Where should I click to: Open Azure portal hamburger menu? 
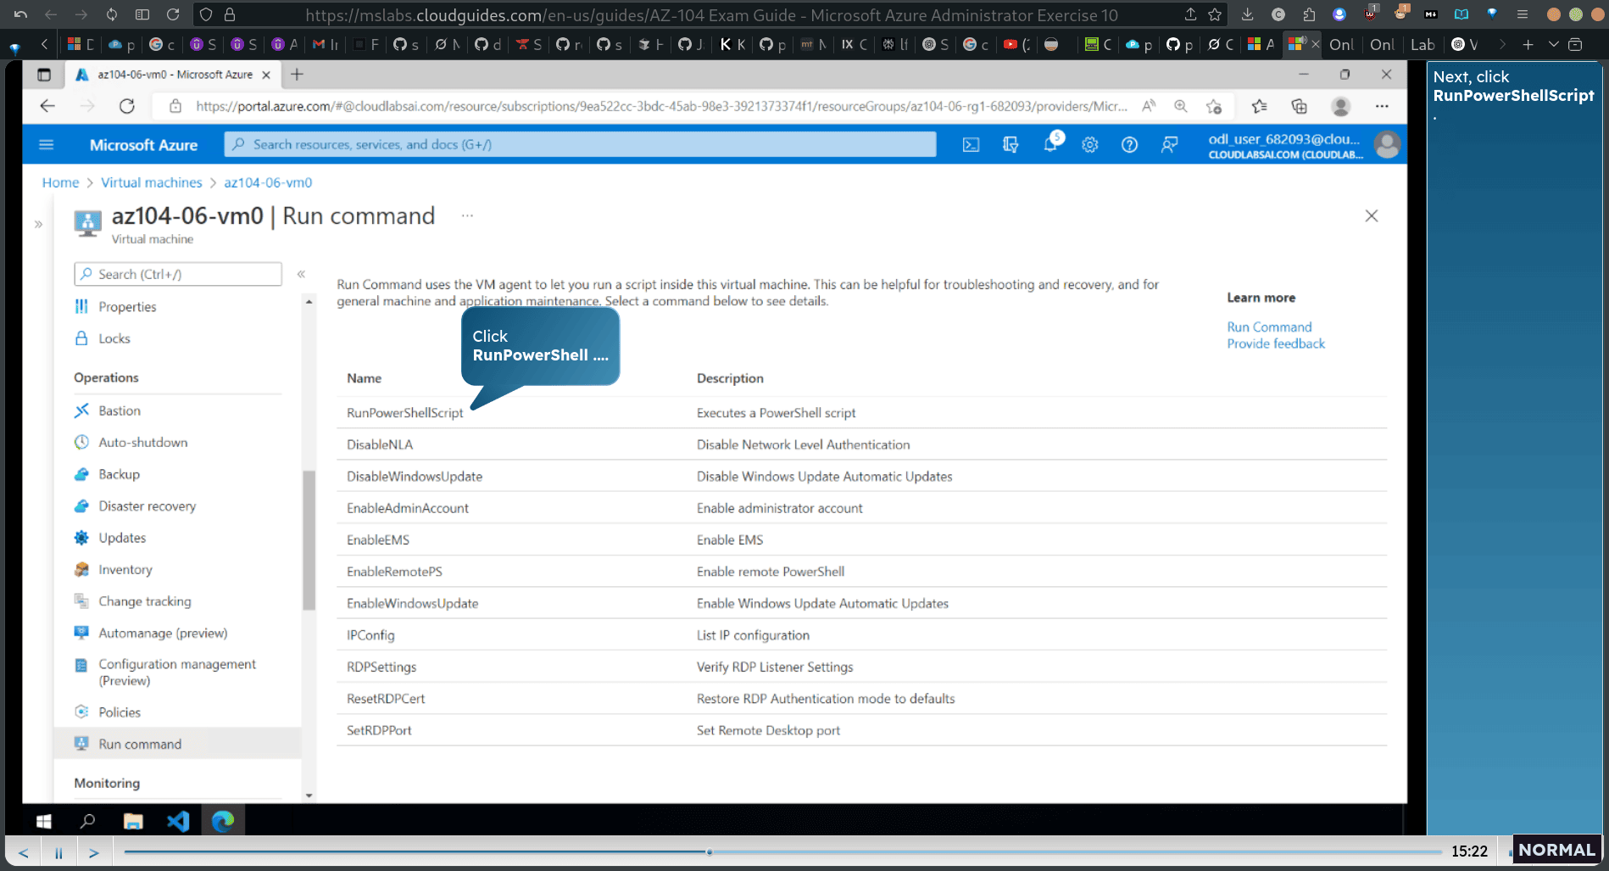(x=47, y=145)
